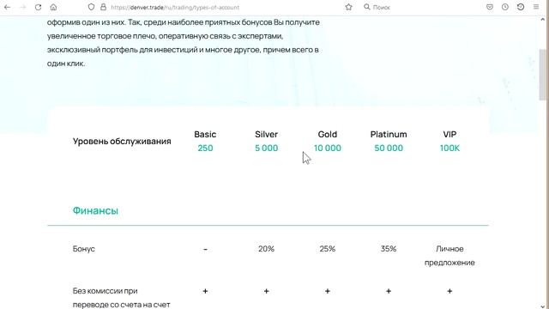Click the Basic bonus dash value
Image resolution: width=549 pixels, height=309 pixels.
click(x=205, y=249)
